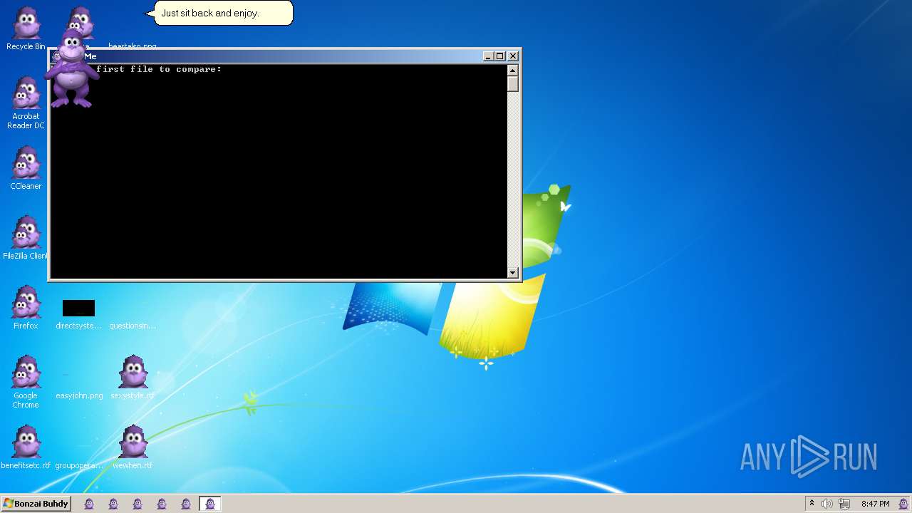This screenshot has width=912, height=513.
Task: Click inside the console at 'first file to compare' prompt
Action: pyautogui.click(x=158, y=69)
